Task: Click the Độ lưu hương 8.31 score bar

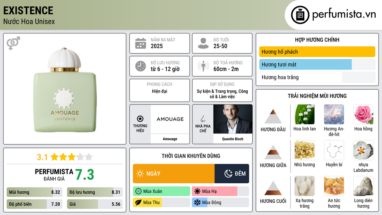Action: point(95,192)
